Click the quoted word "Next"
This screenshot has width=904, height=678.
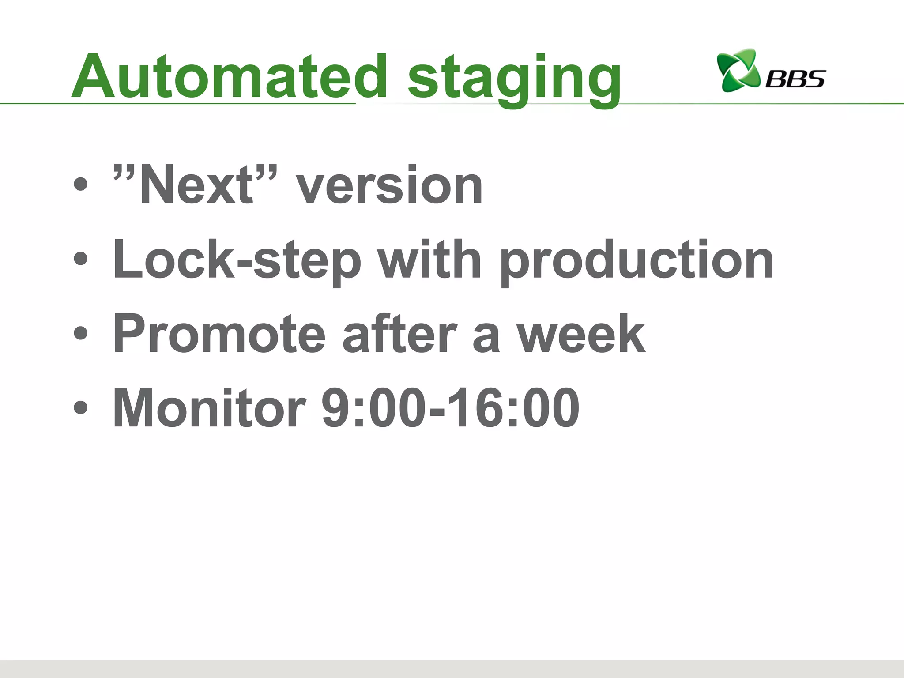coord(196,185)
